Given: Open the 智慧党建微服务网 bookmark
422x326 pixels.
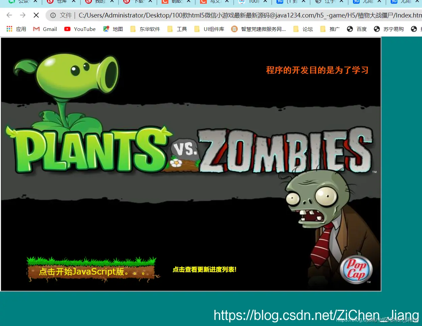Looking at the screenshot, I should pyautogui.click(x=259, y=29).
